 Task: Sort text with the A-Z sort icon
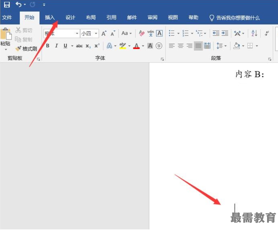(255, 33)
